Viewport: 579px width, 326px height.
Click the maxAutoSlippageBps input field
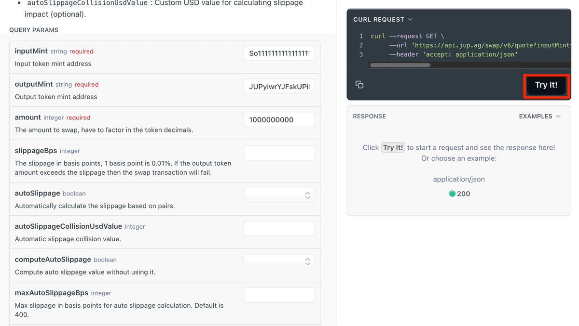279,295
